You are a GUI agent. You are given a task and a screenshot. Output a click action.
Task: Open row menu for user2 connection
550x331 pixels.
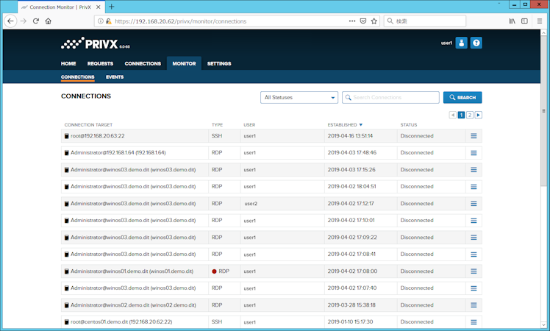pyautogui.click(x=474, y=204)
